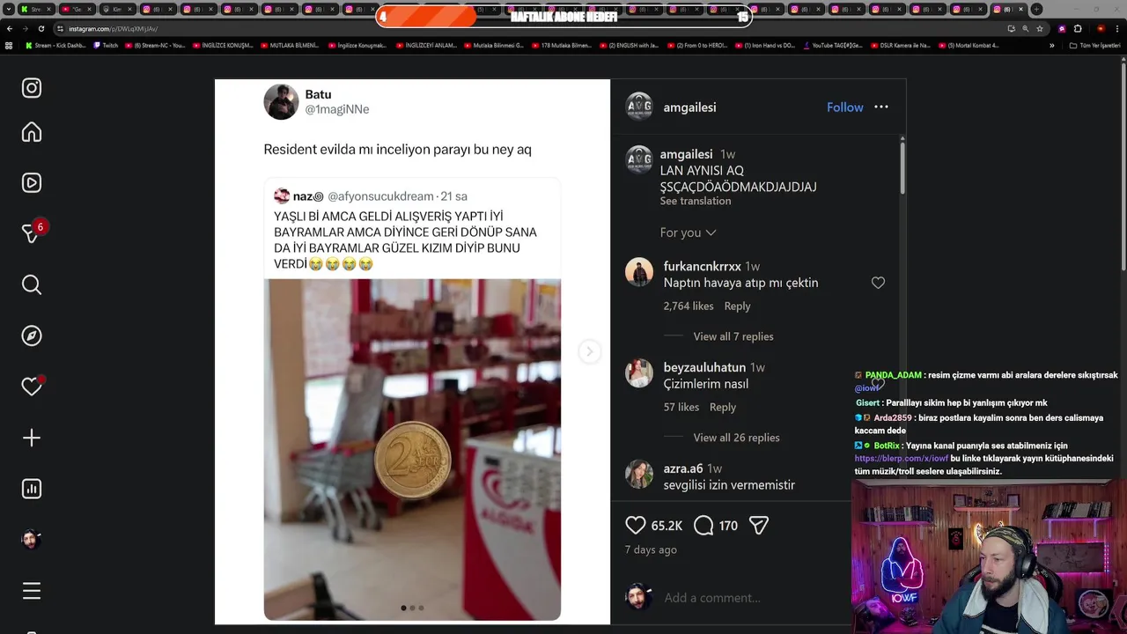Viewport: 1127px width, 634px height.
Task: Like furkancnkrrxx's comment with heart
Action: pyautogui.click(x=878, y=283)
